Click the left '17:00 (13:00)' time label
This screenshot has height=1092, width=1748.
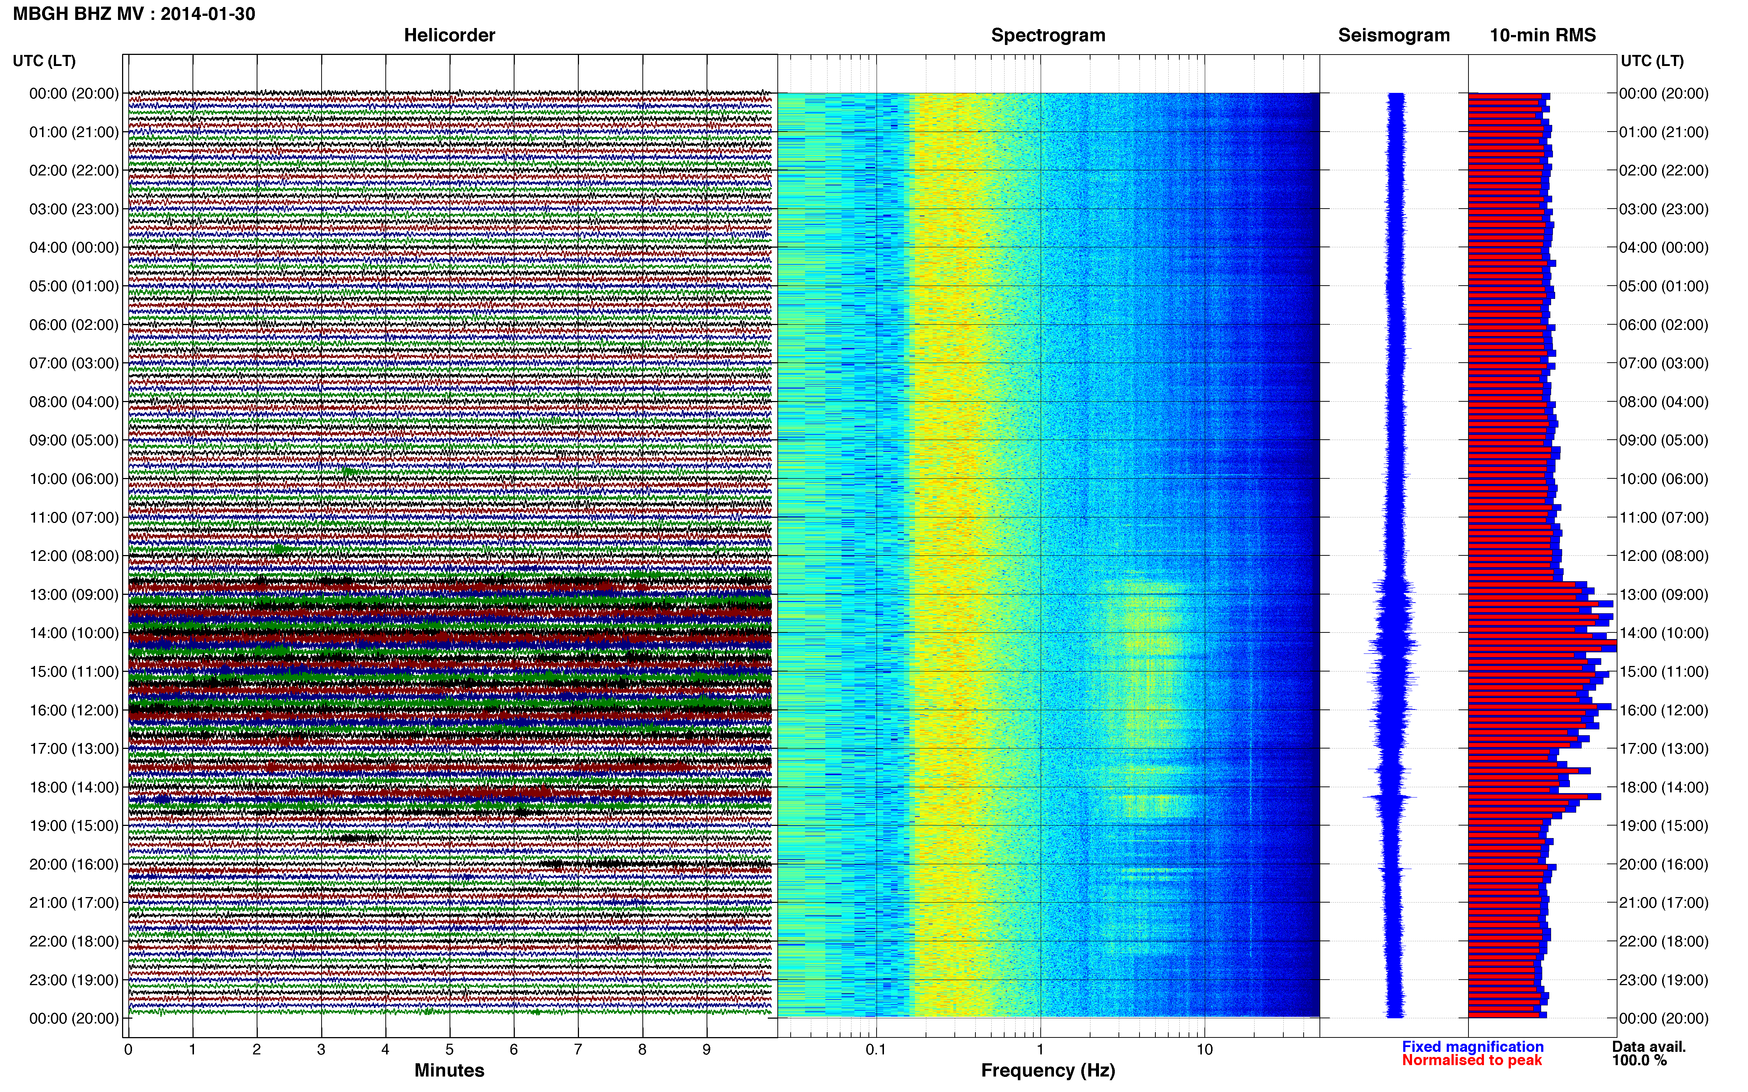pos(74,749)
